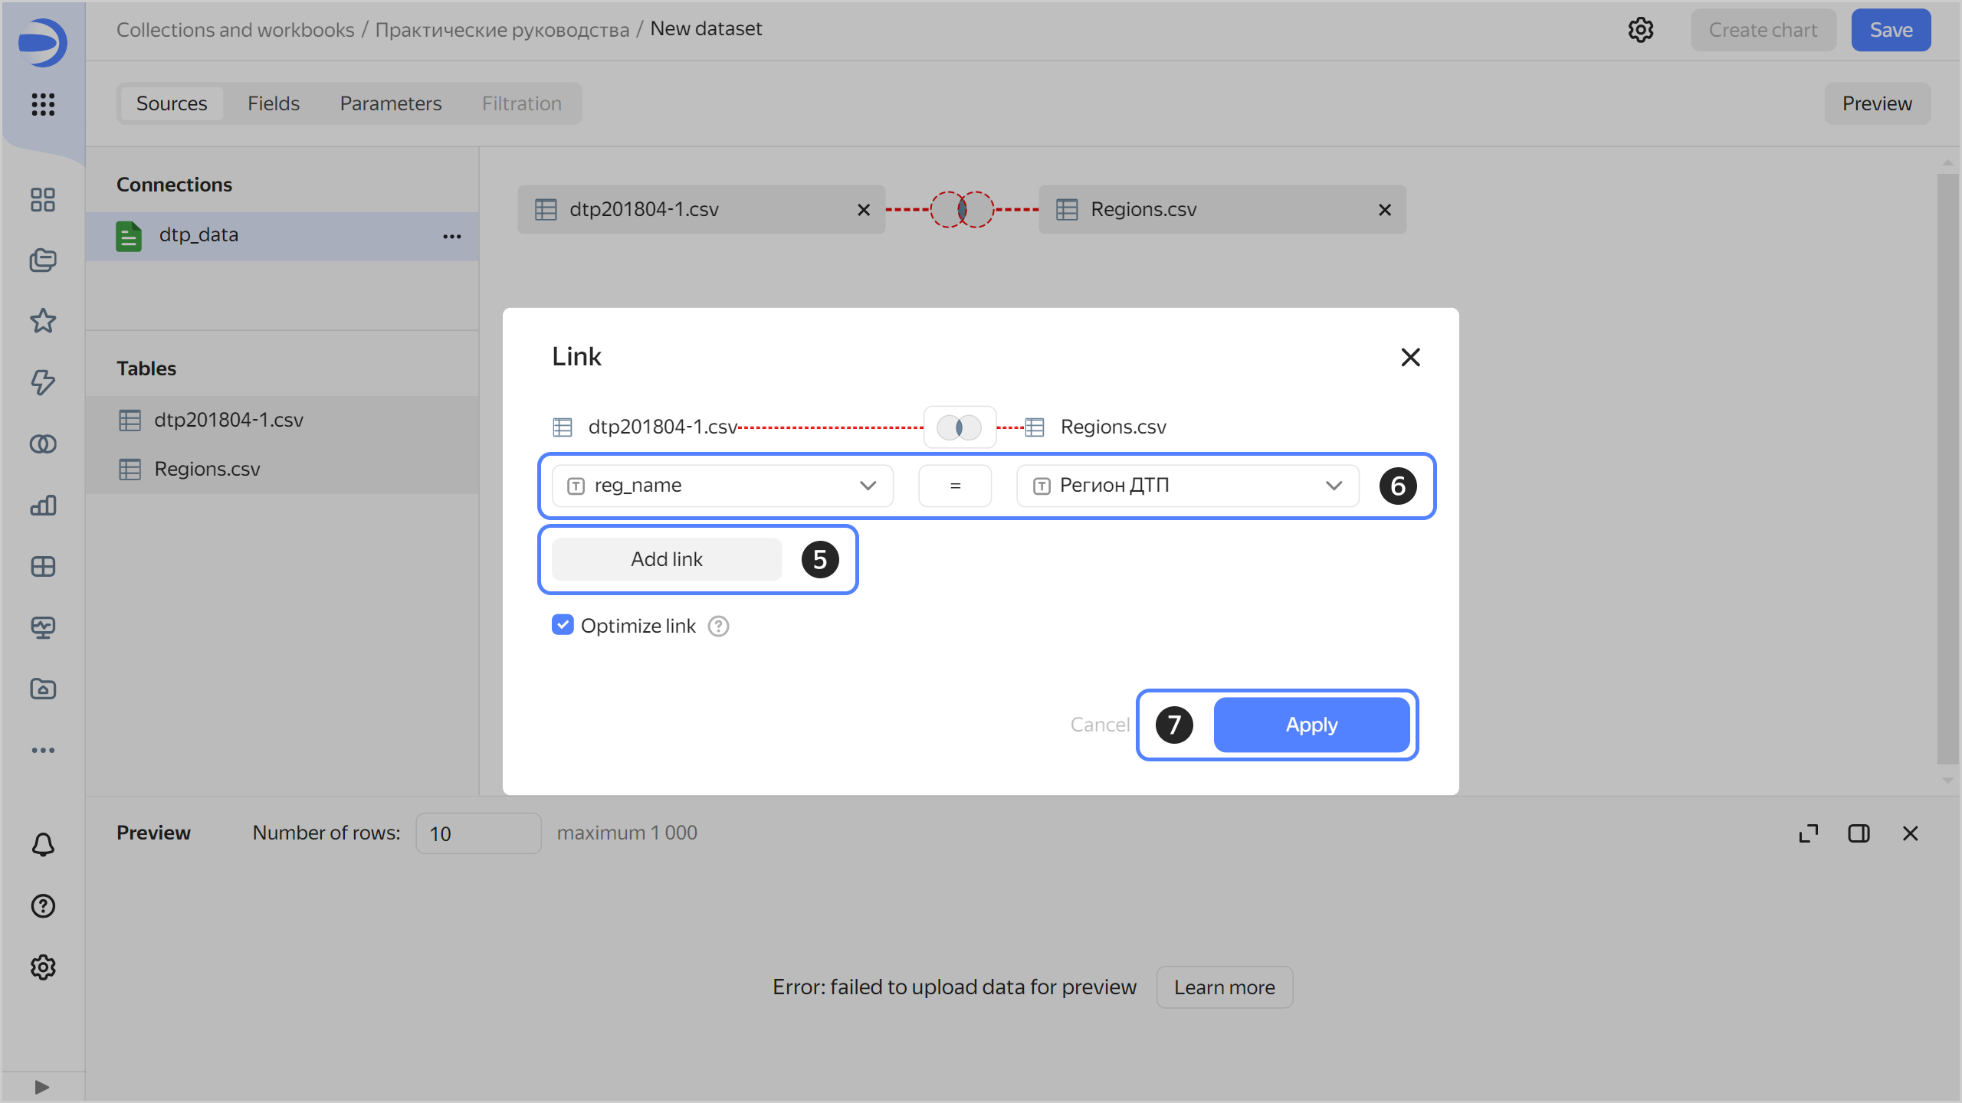Click the Learn more error link
The height and width of the screenshot is (1103, 1962).
tap(1224, 987)
